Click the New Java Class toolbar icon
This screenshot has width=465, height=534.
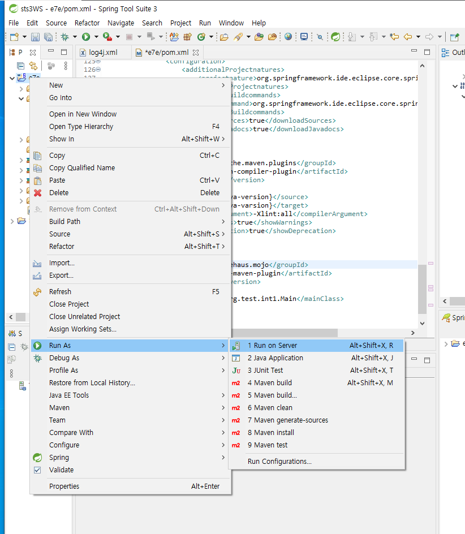(201, 37)
